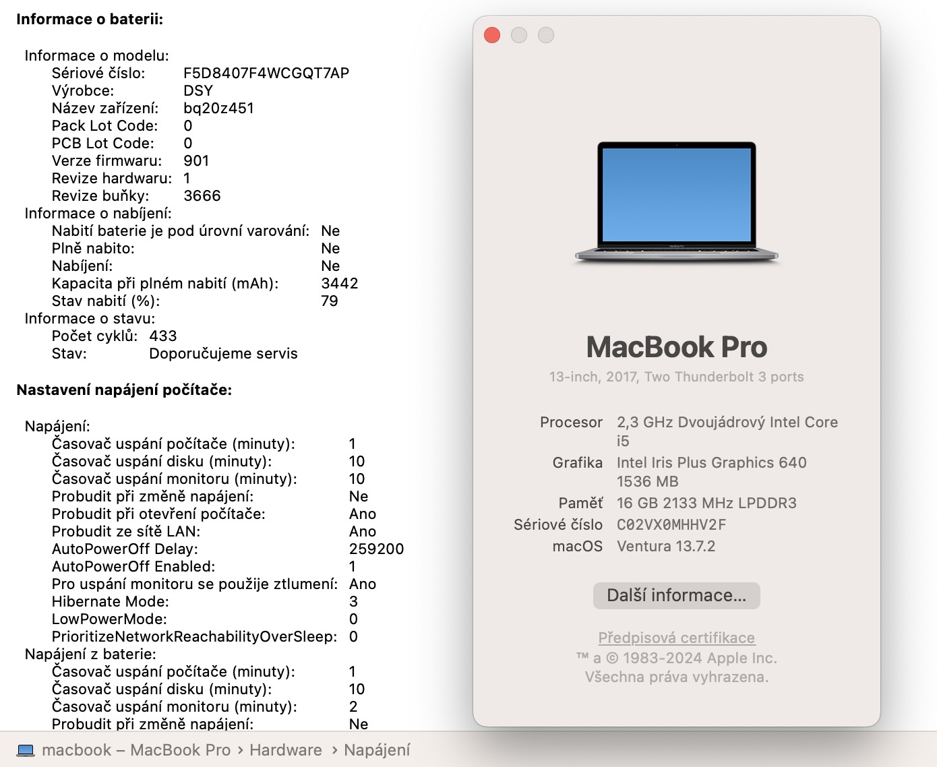Click the 'Doporučujeme servis' status text
Screen dimensions: 937x767
tap(223, 354)
